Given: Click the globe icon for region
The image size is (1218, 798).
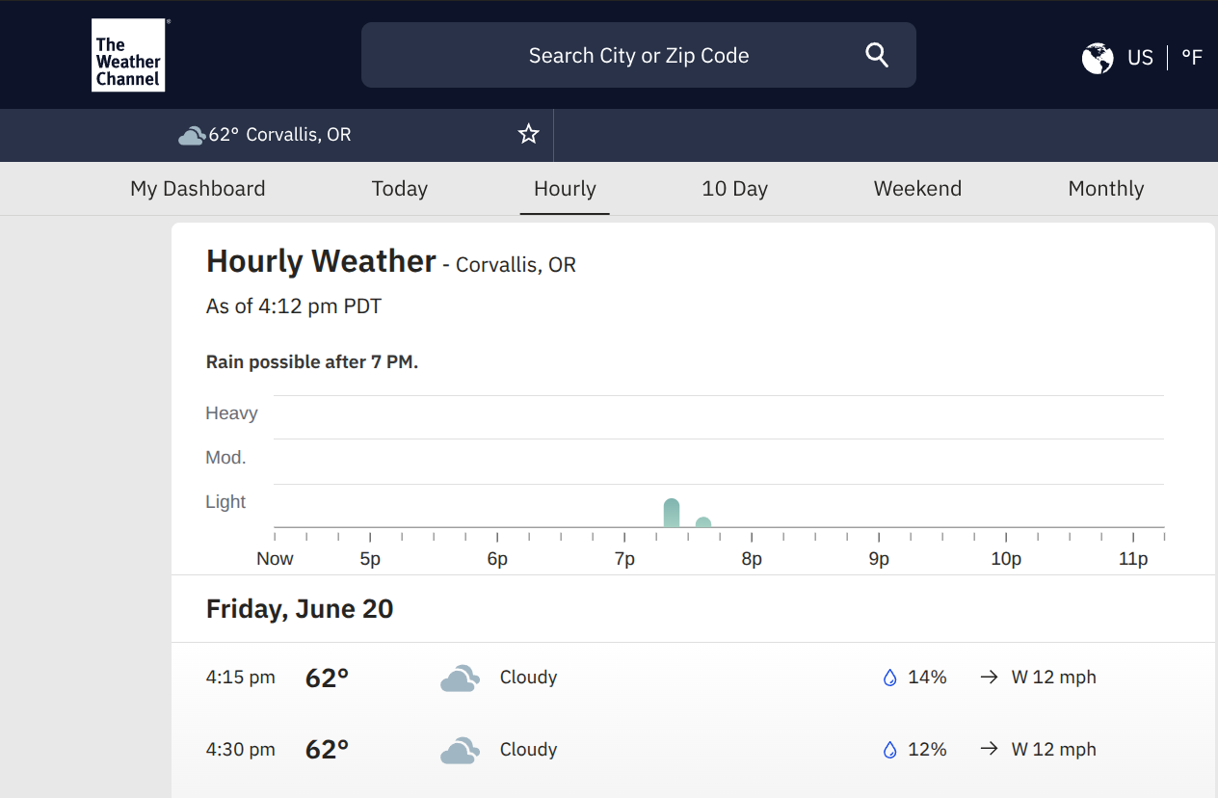Looking at the screenshot, I should click(1098, 58).
